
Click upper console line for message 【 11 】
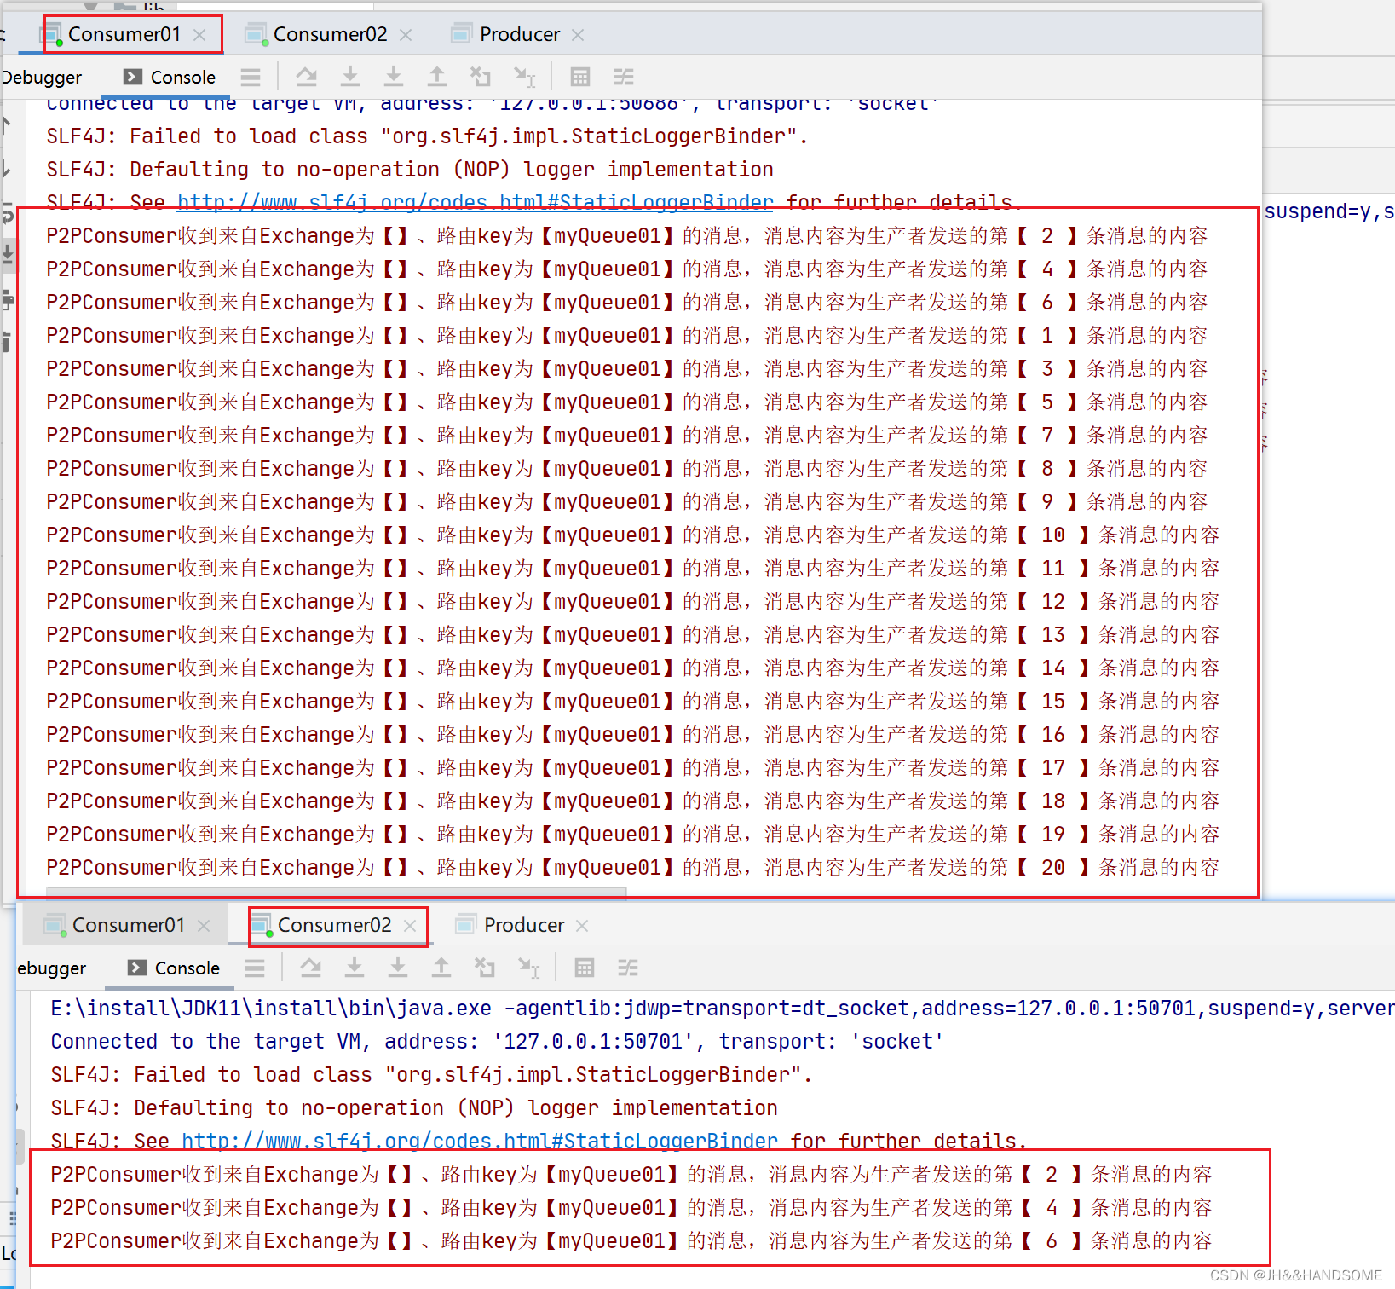(633, 569)
